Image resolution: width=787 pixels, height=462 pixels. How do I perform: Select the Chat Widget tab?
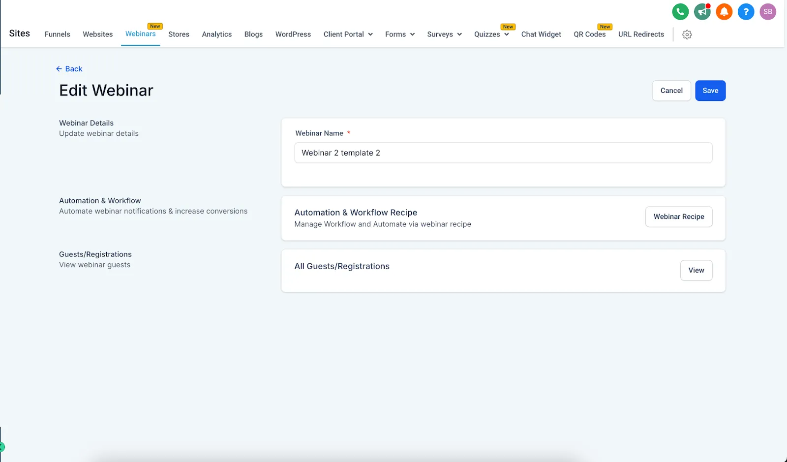[x=541, y=34]
